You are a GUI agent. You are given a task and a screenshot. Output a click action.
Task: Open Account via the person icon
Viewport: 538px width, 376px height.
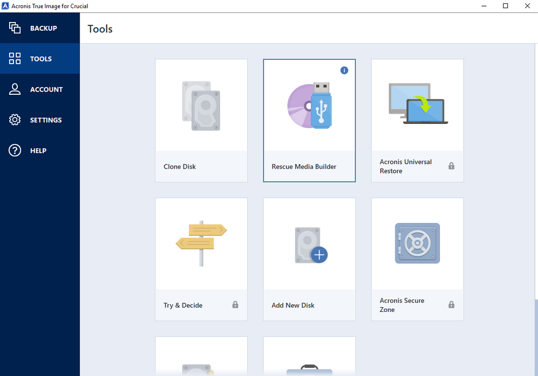point(15,89)
